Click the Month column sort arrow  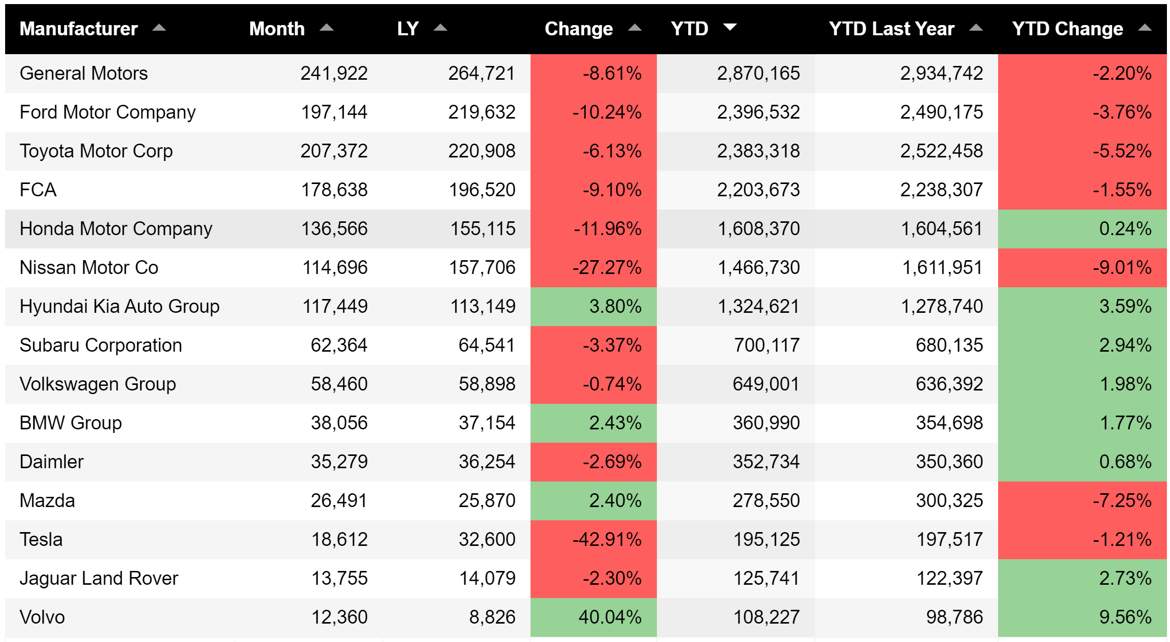click(326, 28)
